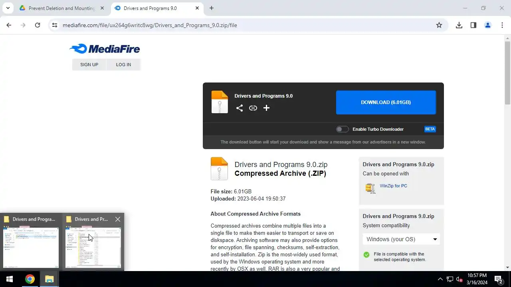Click the Uploaded: 2023-06-04 date text
The height and width of the screenshot is (287, 511).
tap(248, 199)
